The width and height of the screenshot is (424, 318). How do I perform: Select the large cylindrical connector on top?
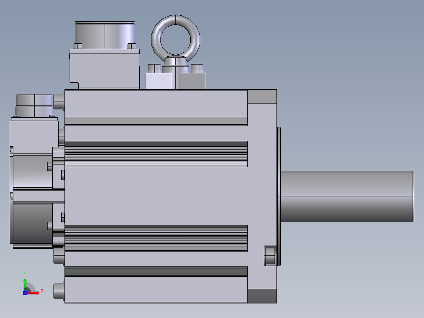tap(105, 35)
